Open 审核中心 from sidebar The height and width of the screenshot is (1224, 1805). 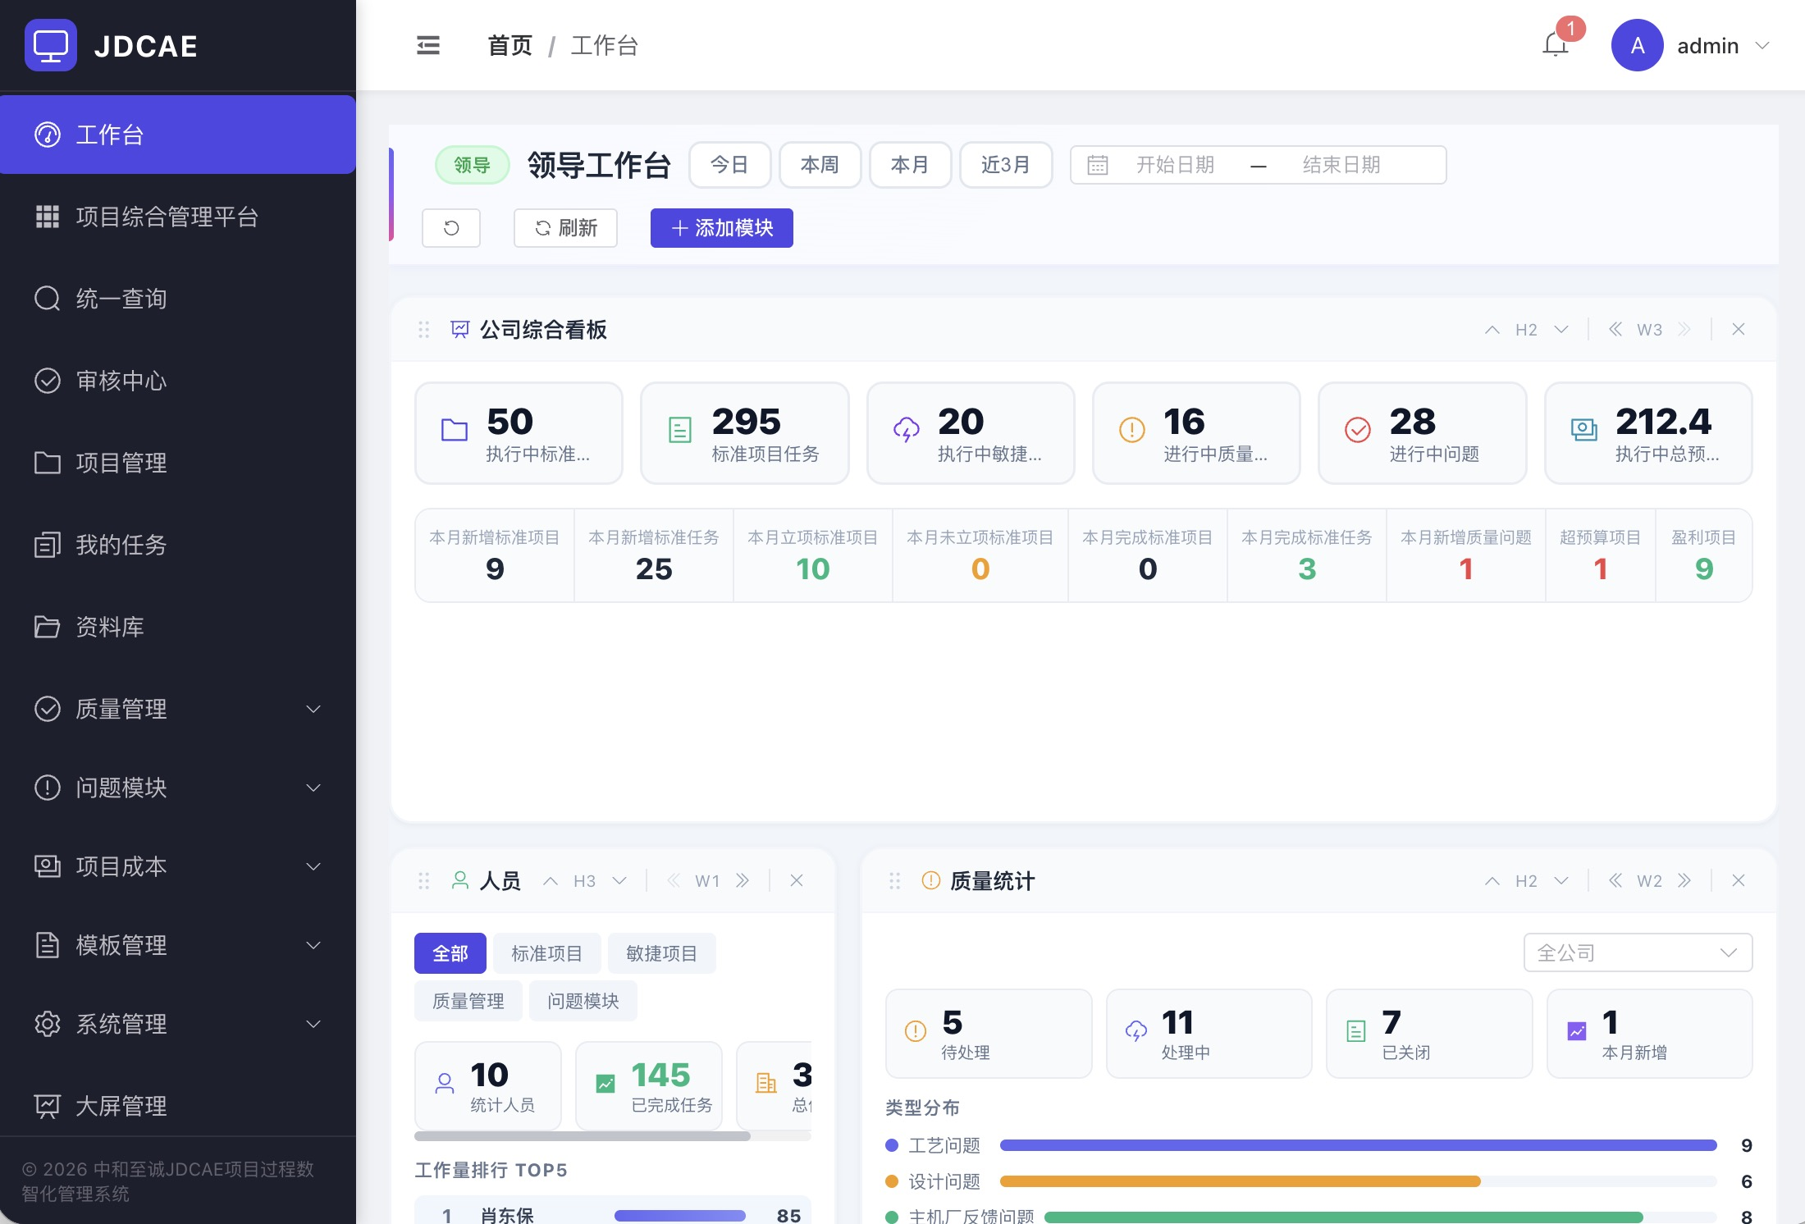point(178,381)
